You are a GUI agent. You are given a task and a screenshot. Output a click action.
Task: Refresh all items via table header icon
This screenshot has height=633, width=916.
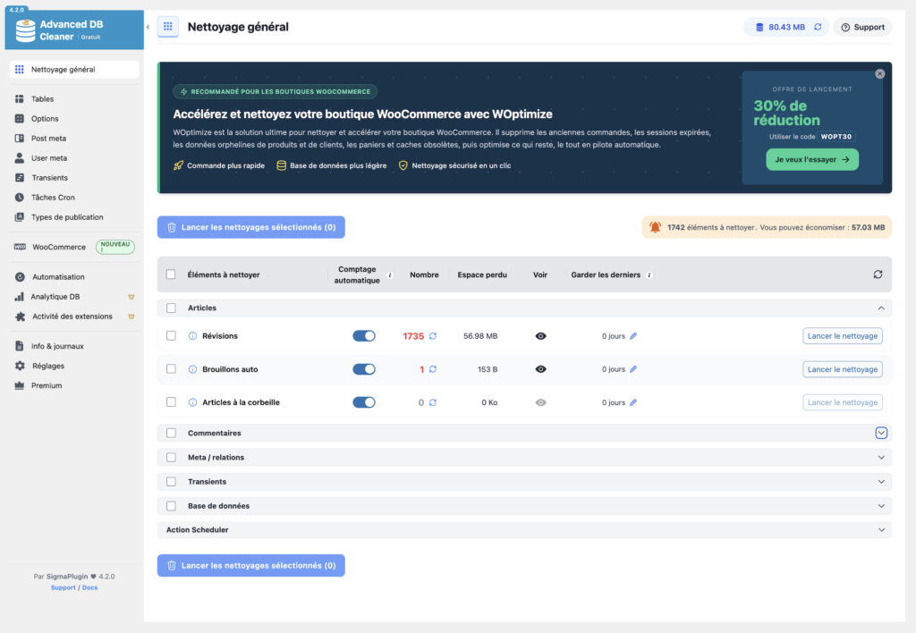(x=878, y=274)
